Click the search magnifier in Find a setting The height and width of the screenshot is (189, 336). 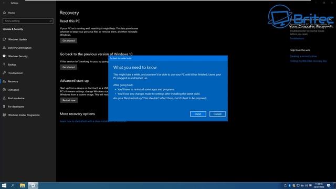pyautogui.click(x=50, y=21)
